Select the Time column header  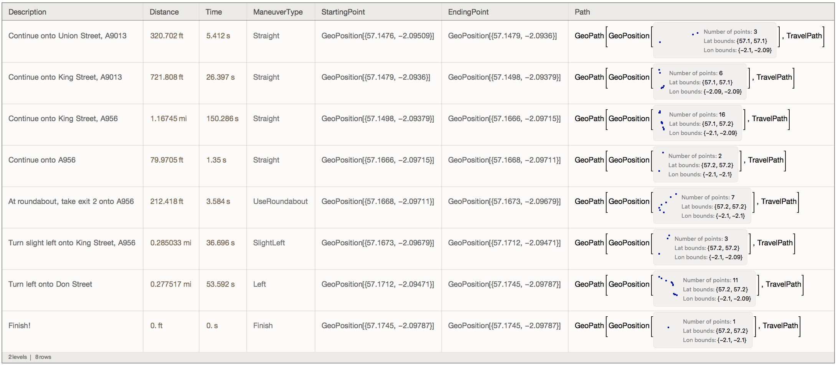213,12
